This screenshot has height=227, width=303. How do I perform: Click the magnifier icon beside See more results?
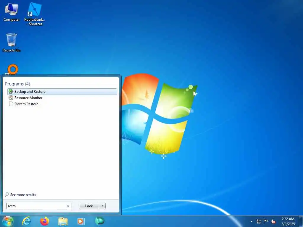coord(7,194)
